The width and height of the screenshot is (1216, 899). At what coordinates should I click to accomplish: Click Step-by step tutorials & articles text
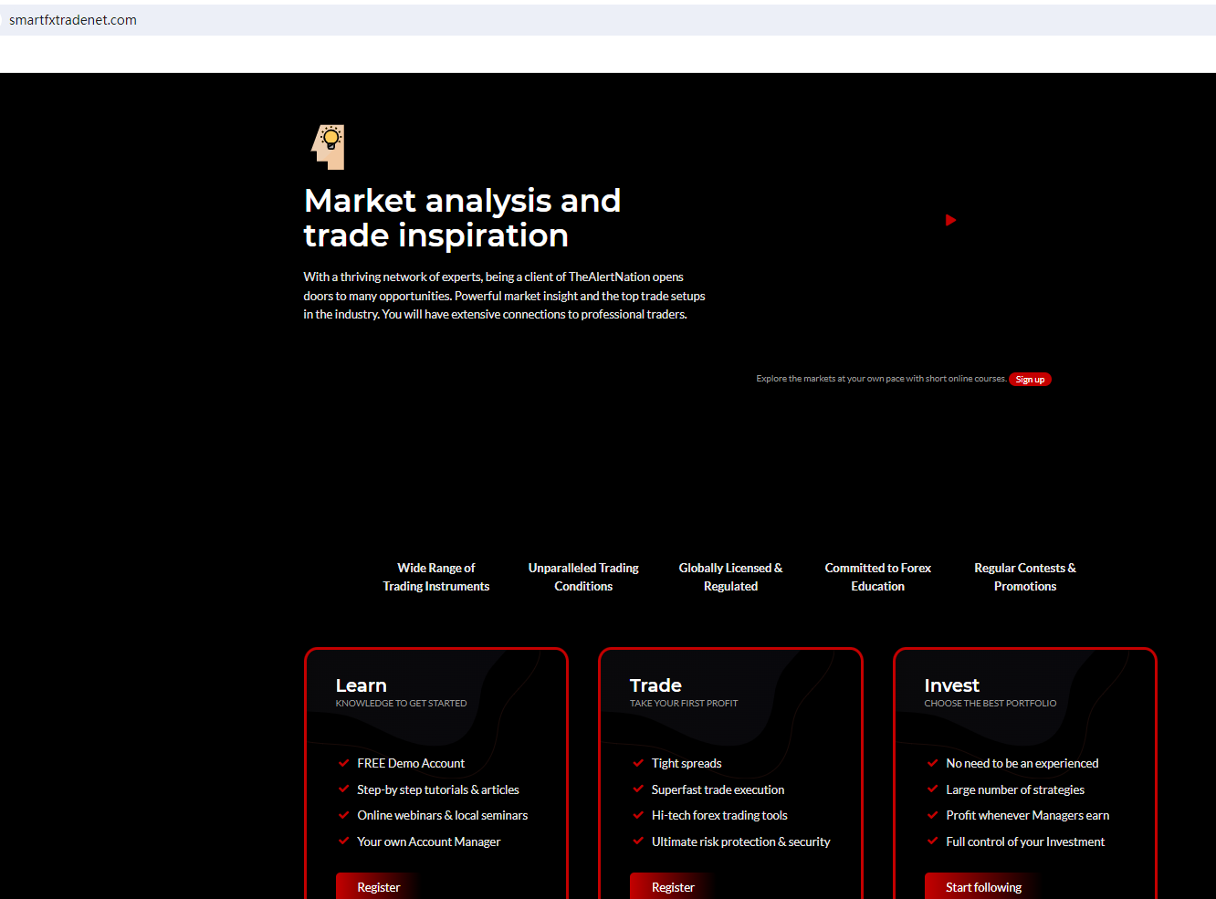tap(438, 789)
